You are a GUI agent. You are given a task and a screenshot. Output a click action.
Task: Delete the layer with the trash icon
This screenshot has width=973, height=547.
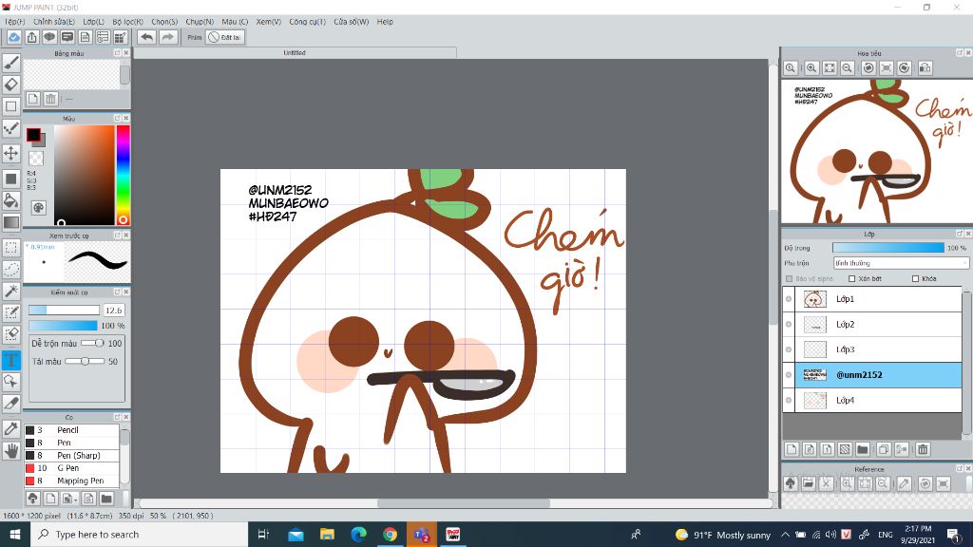tap(923, 449)
